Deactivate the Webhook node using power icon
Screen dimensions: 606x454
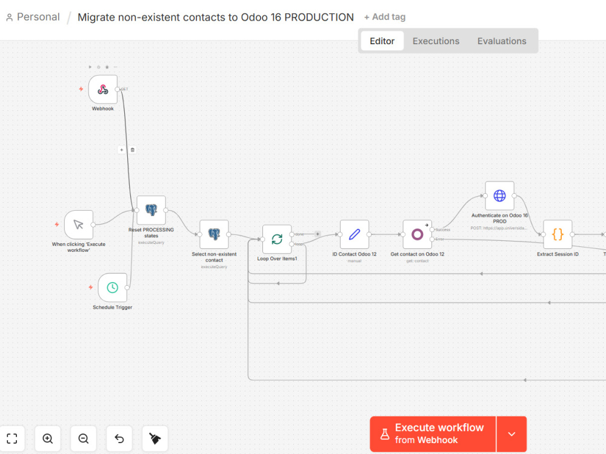(x=99, y=67)
